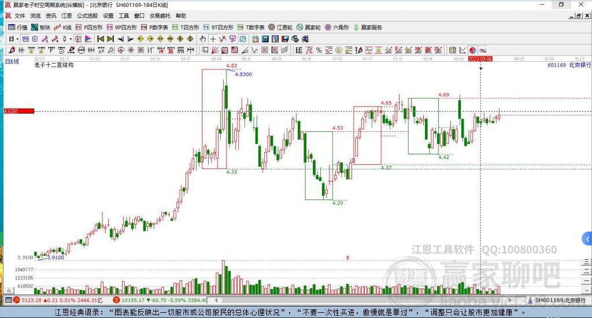Viewport: 592px width, 318px height.
Task: Click the colored grid table icon
Action: point(452,50)
